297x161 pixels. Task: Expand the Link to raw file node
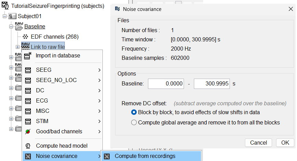tap(17, 47)
